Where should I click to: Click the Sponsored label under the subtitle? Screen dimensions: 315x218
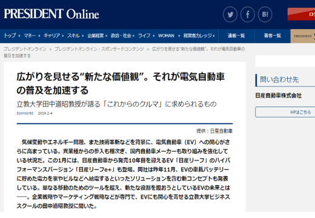25,113
